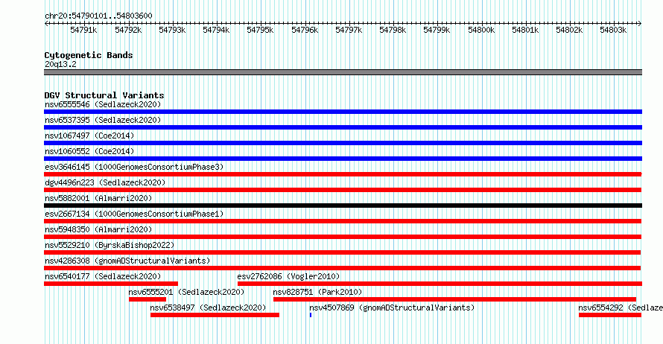Click the 54797k ruler position

tap(349, 30)
